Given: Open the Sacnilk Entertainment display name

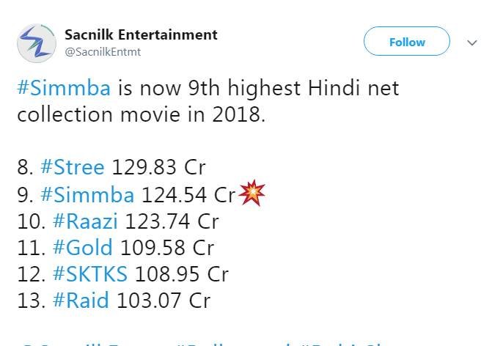Looking at the screenshot, I should tap(141, 34).
